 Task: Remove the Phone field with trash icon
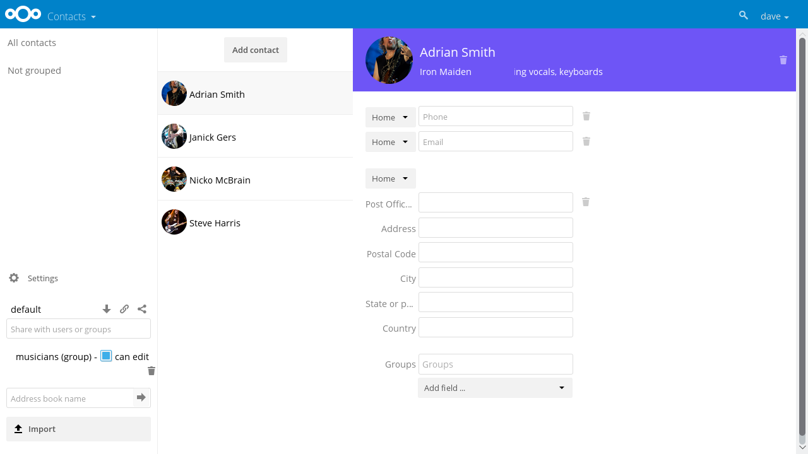(x=586, y=116)
